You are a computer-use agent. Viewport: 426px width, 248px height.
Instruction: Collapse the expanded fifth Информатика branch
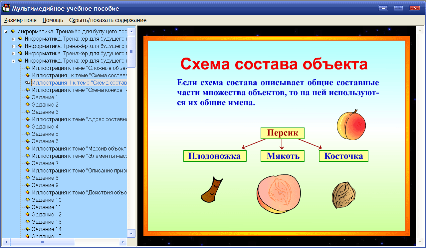point(13,60)
